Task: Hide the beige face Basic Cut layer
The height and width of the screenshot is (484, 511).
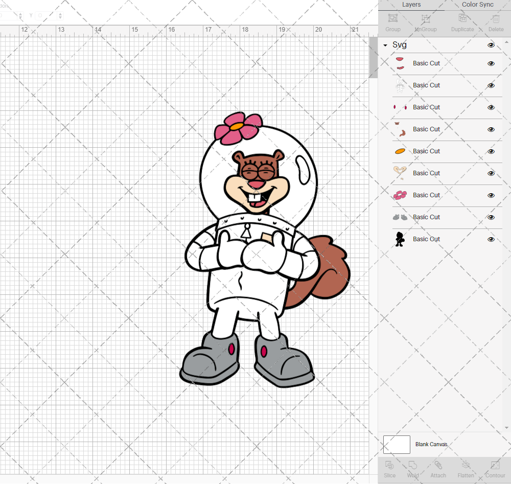Action: coord(491,173)
